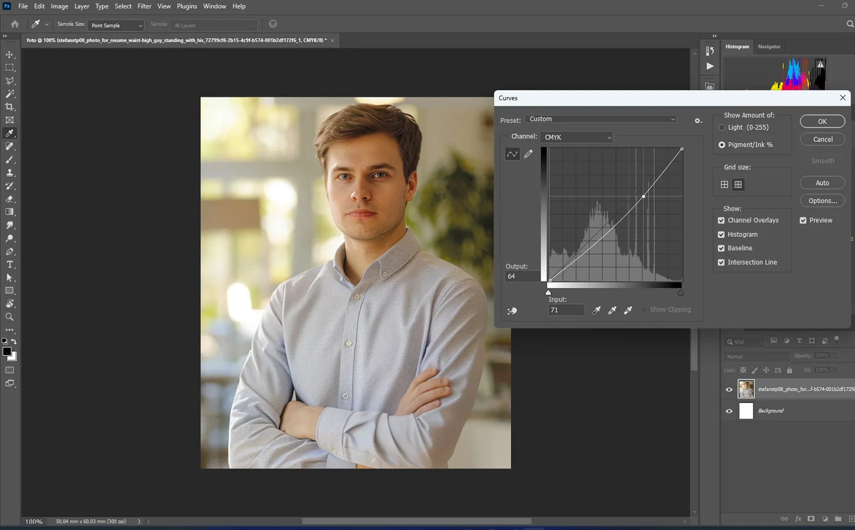Click the Cancel button in Curves
This screenshot has width=855, height=530.
tap(822, 139)
